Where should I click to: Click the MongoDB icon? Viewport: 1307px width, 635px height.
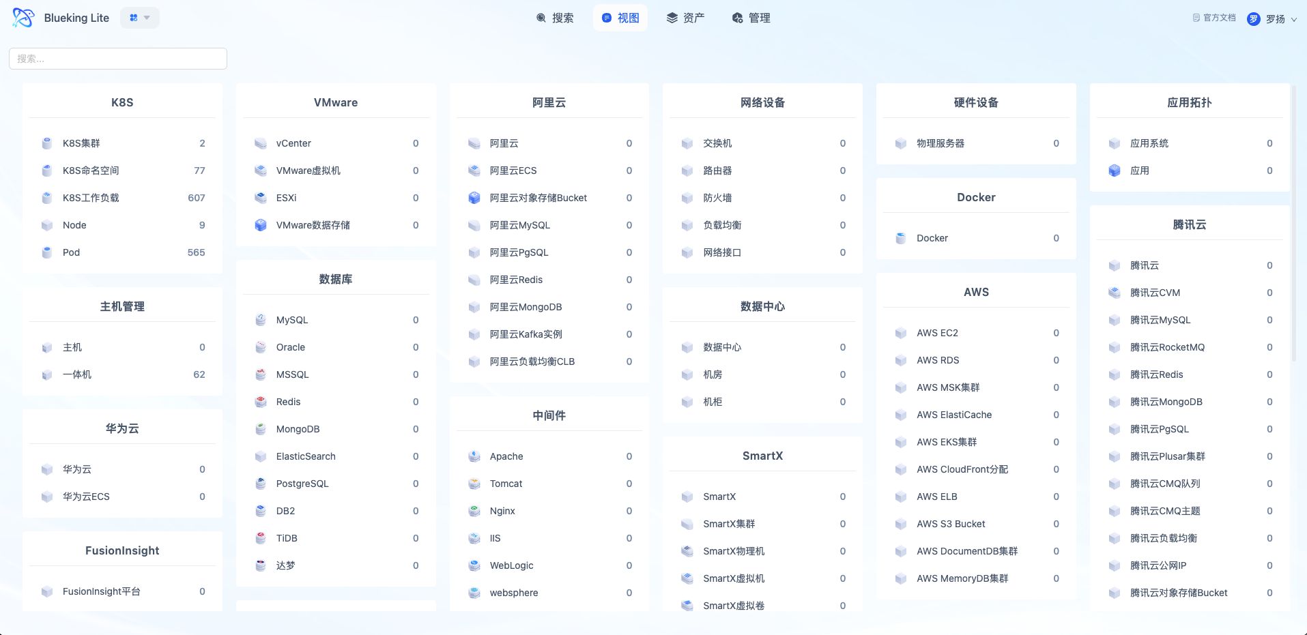[x=261, y=429]
